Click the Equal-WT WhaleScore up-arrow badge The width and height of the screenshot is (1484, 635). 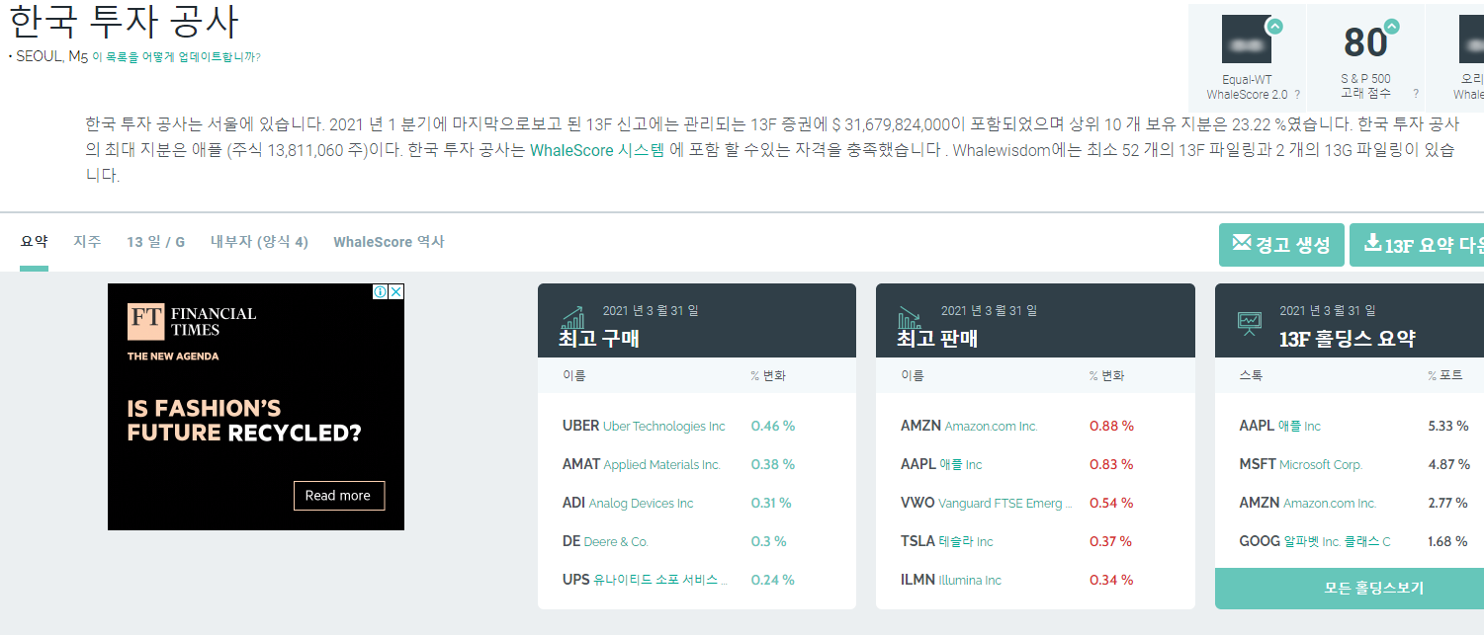(x=1274, y=27)
